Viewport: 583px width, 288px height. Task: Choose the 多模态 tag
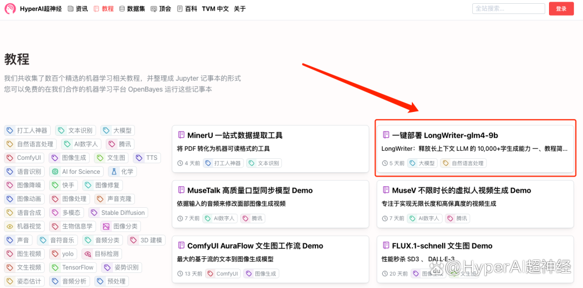[66, 213]
